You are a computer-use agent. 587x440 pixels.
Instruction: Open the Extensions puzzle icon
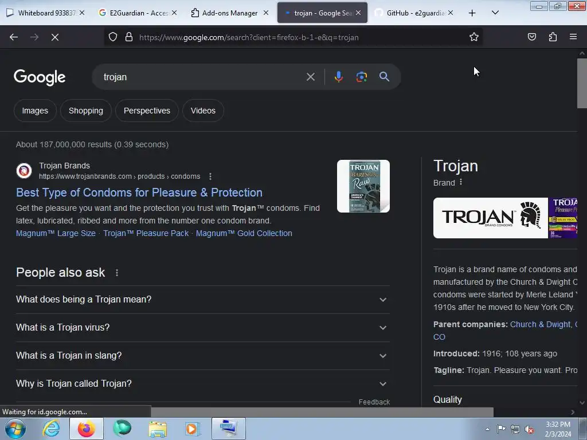coord(553,37)
